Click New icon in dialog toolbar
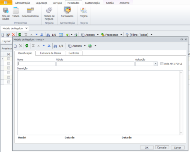This screenshot has width=190, height=152. (15, 46)
